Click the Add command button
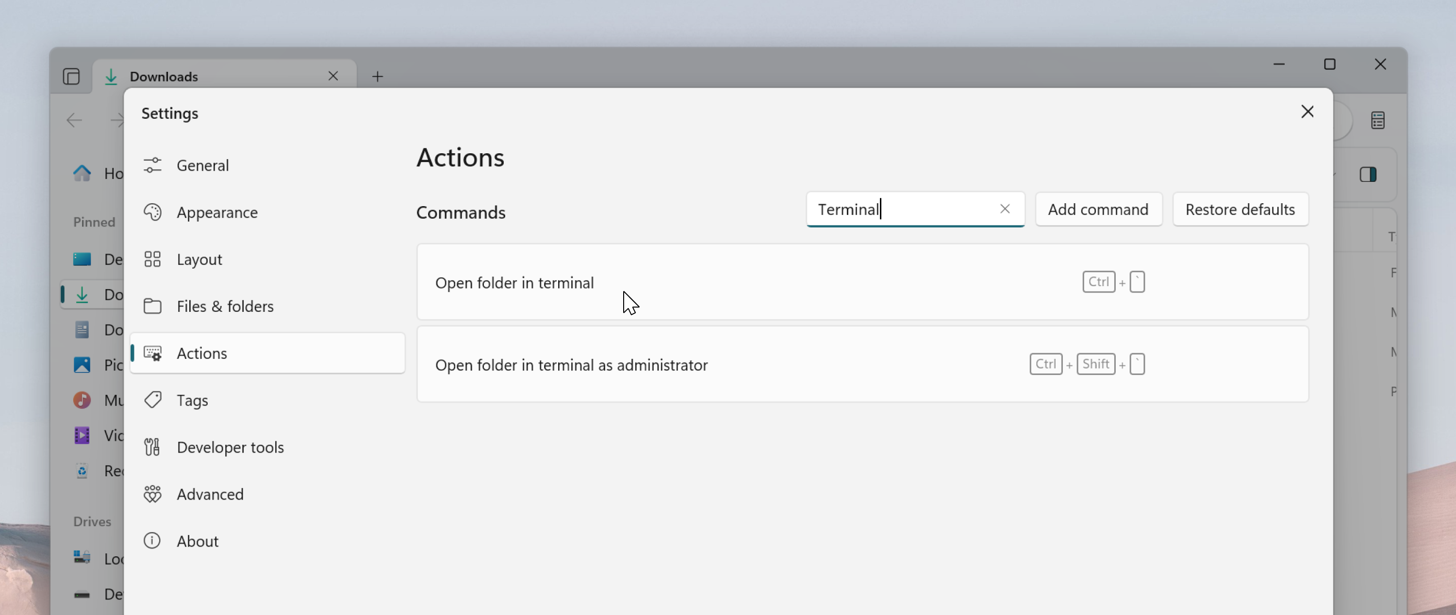1456x615 pixels. [1098, 209]
